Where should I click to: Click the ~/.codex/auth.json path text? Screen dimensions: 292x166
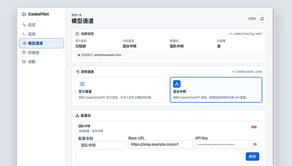247,72
